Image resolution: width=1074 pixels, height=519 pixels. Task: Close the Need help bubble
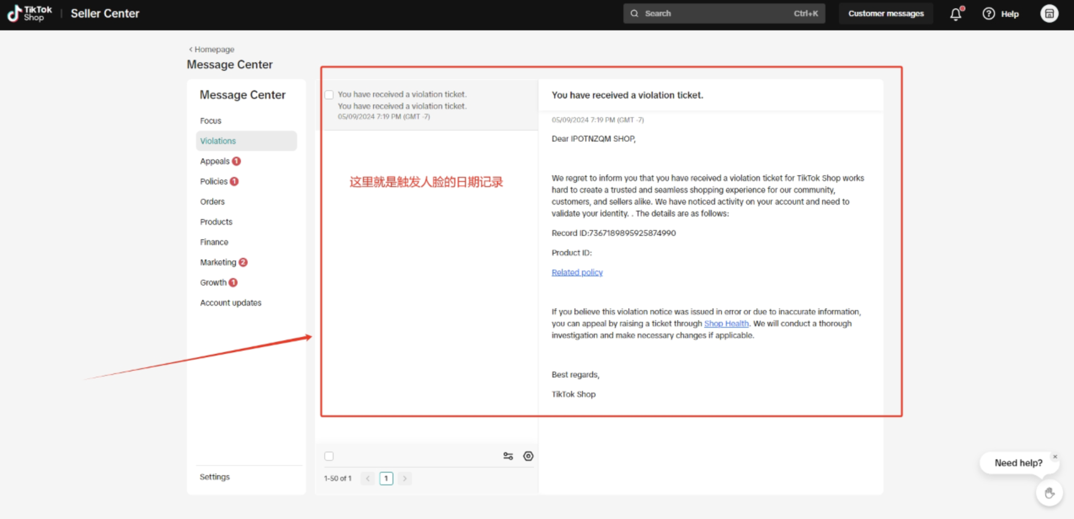coord(1055,457)
